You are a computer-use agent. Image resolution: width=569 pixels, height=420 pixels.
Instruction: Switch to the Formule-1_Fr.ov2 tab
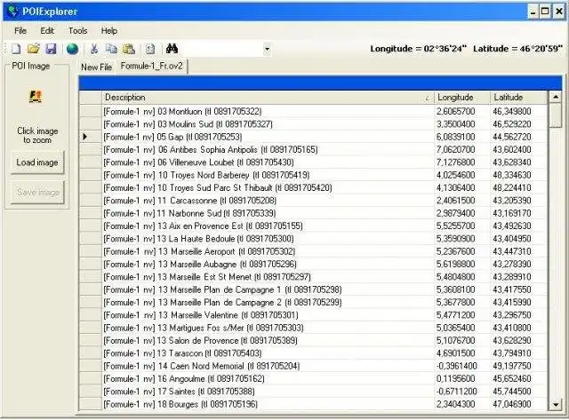tap(152, 66)
